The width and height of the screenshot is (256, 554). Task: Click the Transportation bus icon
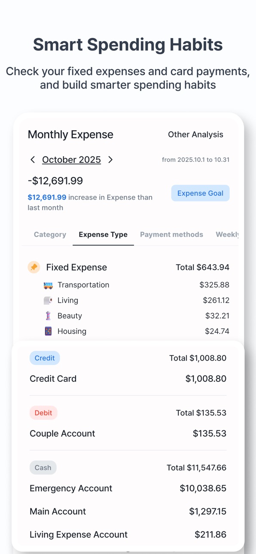point(48,285)
